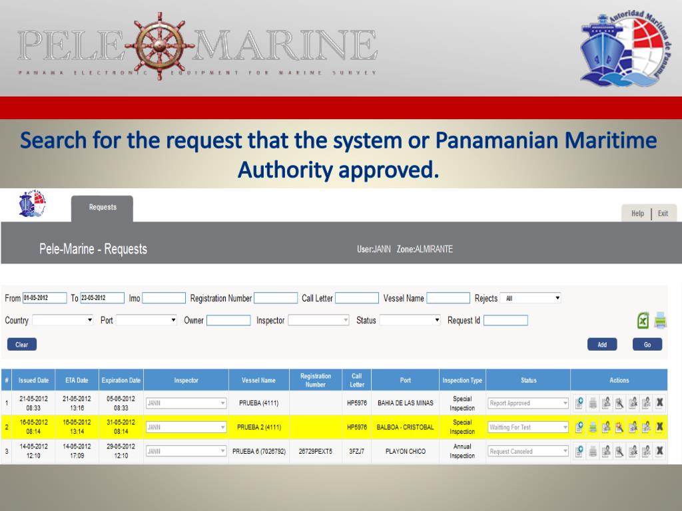Click the Clear button
Viewport: 682px width, 511px height.
(22, 345)
